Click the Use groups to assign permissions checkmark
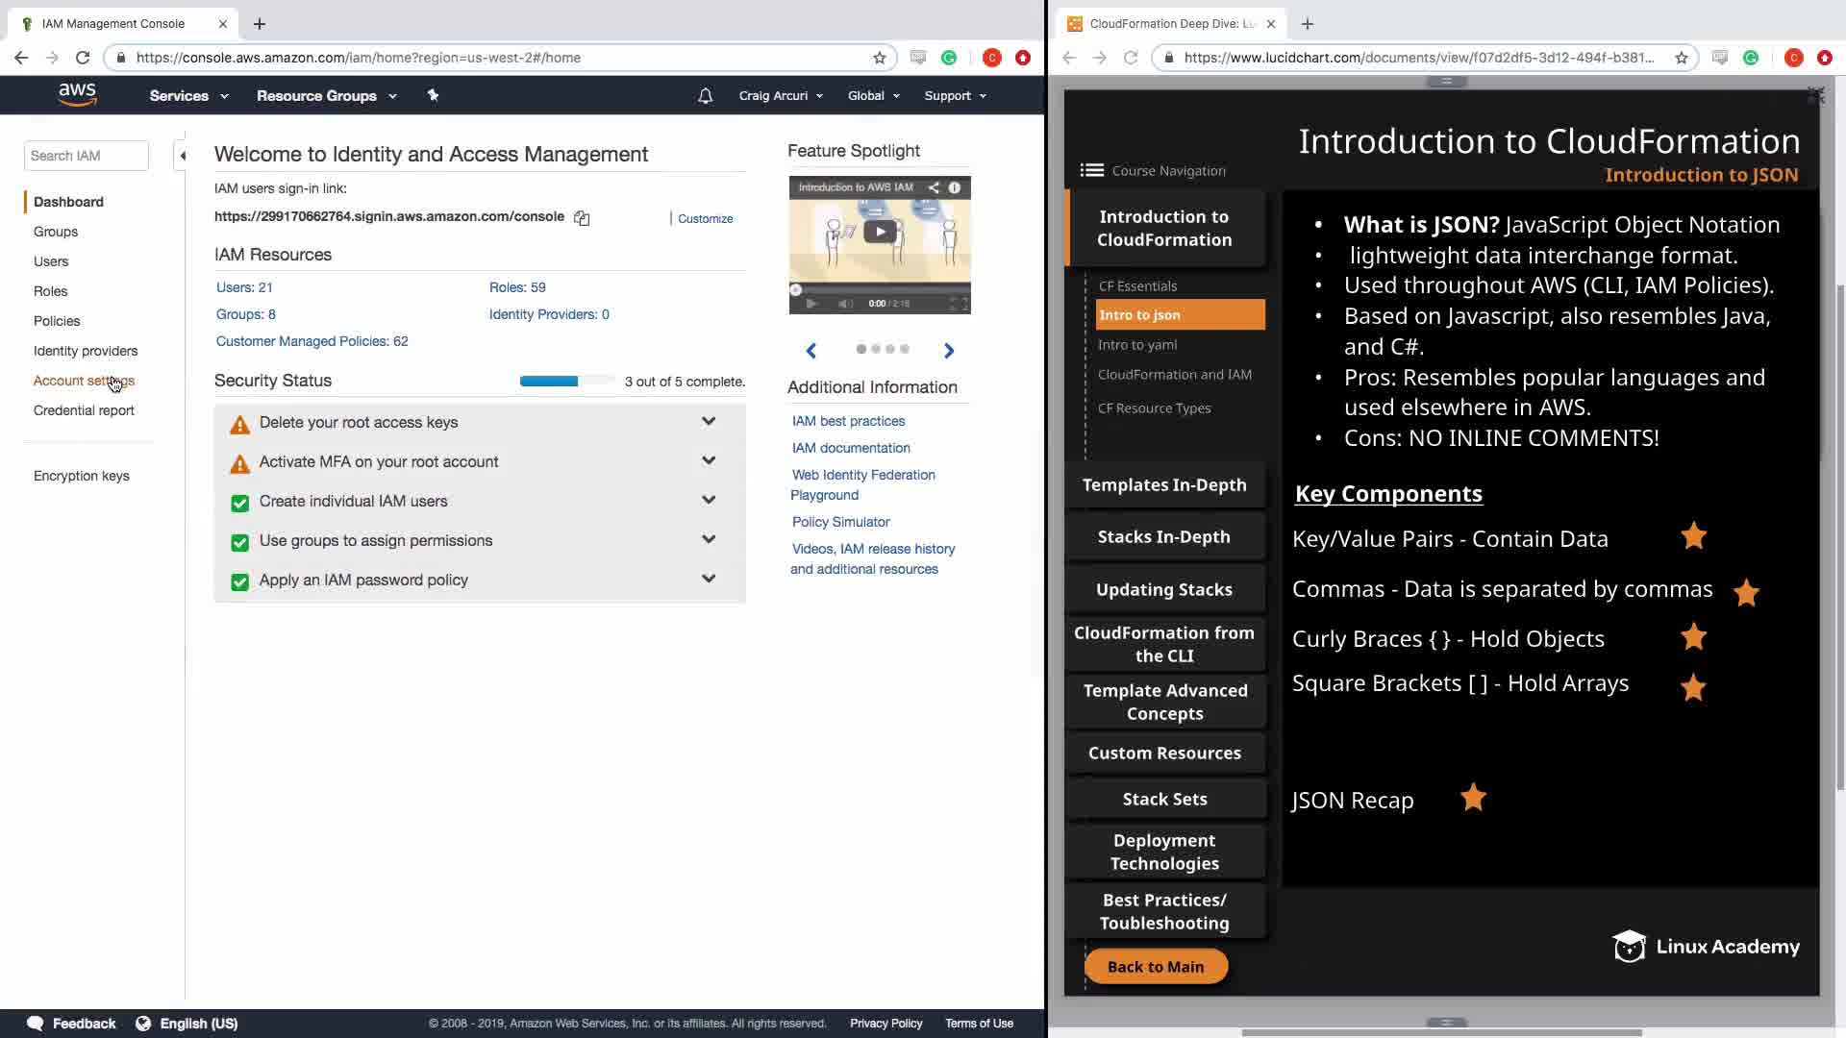1846x1038 pixels. click(239, 542)
